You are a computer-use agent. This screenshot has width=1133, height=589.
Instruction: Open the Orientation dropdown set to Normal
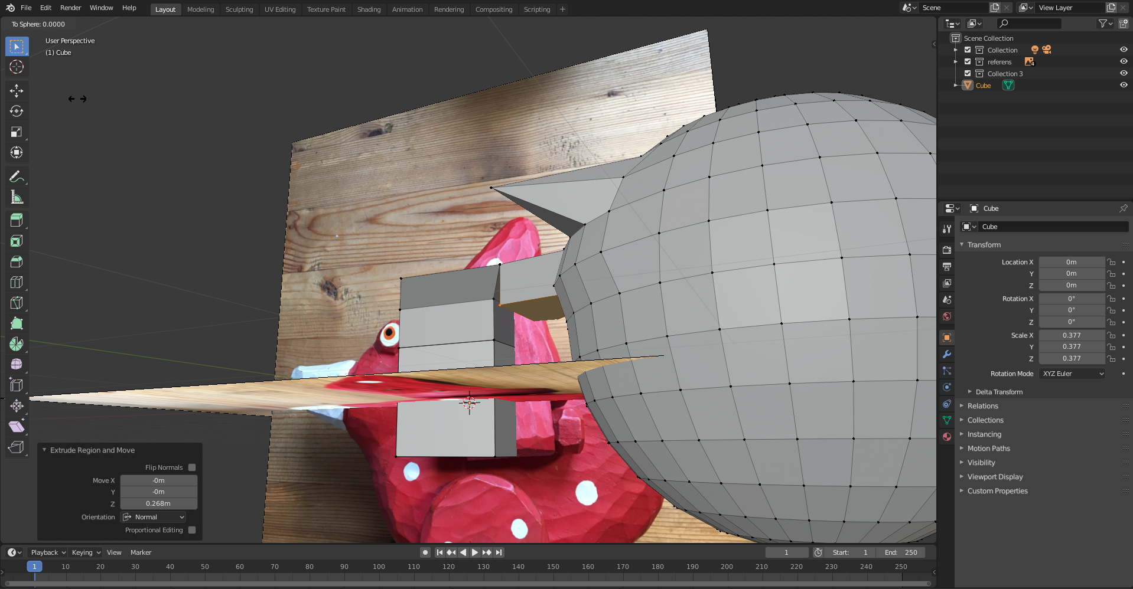tap(154, 517)
